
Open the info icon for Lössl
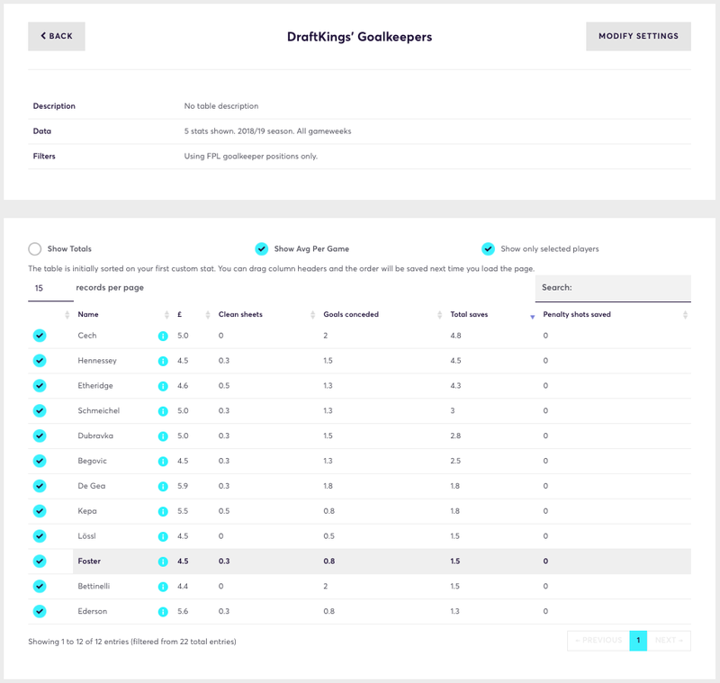click(163, 536)
